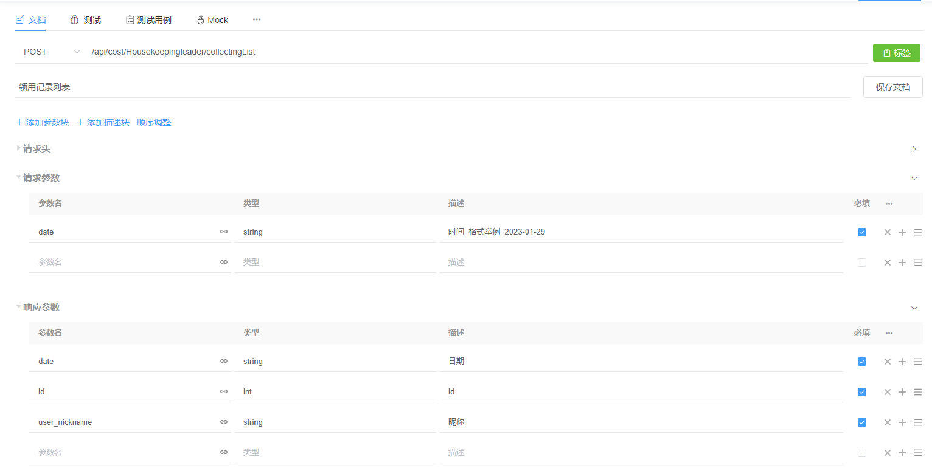Screen dimensions: 932x468
Task: Add a row after the id parameter
Action: click(x=902, y=392)
